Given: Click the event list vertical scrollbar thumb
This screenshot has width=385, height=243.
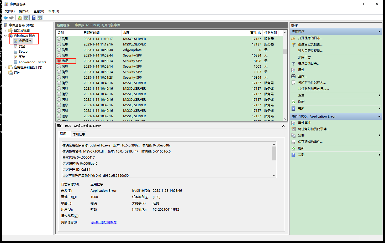Looking at the screenshot, I should (285, 52).
